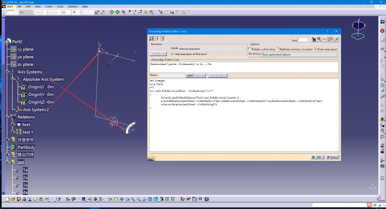386x209 pixels.
Task: Click the find binoculars icon in pattern editor
Action: (313, 39)
